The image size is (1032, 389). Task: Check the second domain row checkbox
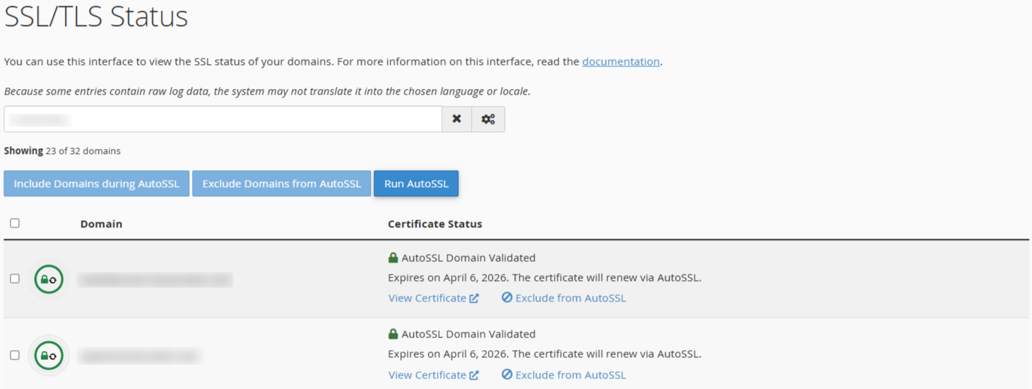pyautogui.click(x=15, y=355)
